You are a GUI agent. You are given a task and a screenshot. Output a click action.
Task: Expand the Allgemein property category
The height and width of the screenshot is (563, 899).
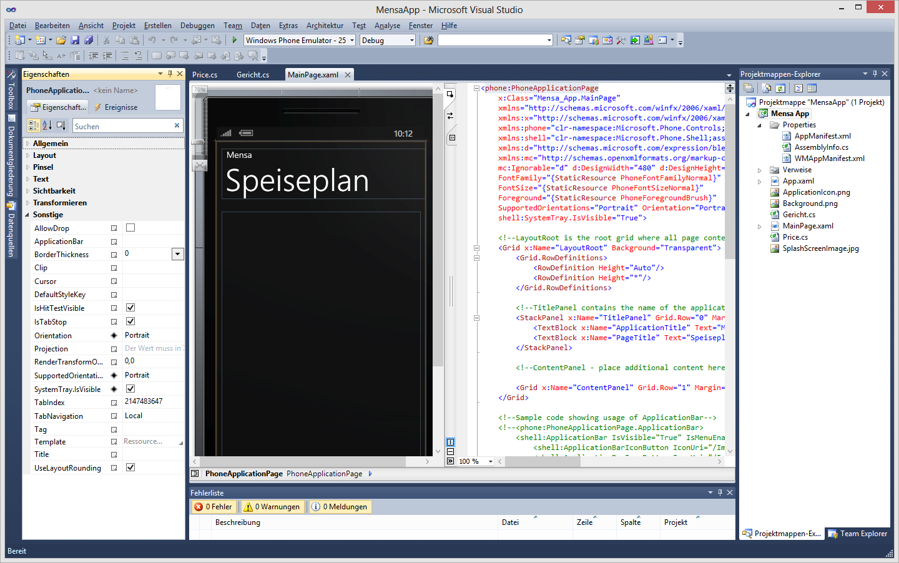27,144
